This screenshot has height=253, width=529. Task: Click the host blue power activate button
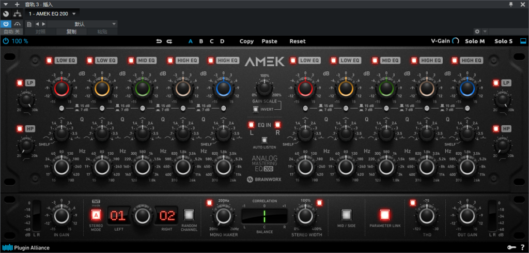click(6, 24)
